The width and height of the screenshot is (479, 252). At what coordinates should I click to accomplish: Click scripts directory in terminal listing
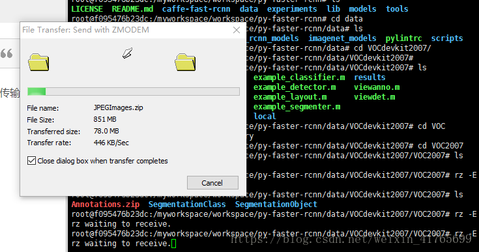[447, 38]
